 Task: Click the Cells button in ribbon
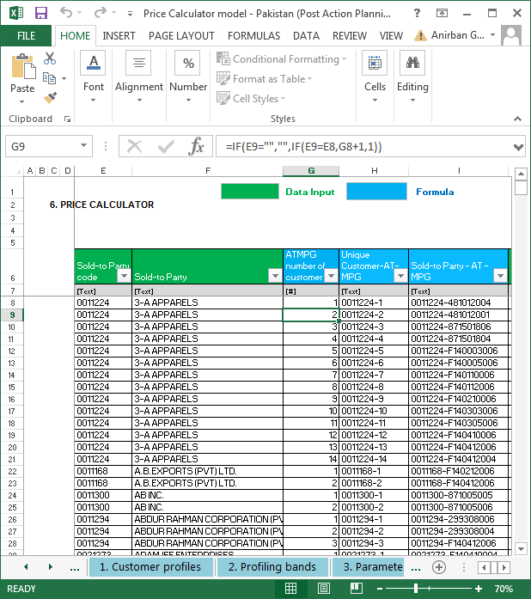pyautogui.click(x=375, y=73)
